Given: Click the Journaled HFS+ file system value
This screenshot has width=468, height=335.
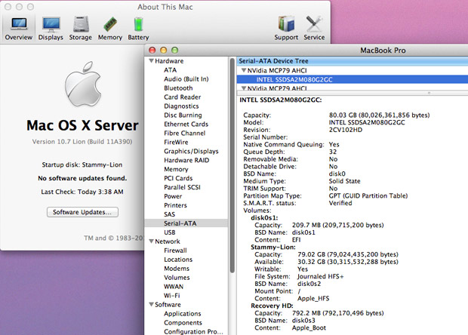Looking at the screenshot, I should point(320,277).
